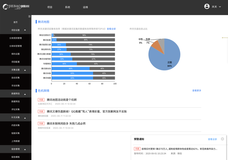Open 报告模板 page
The width and height of the screenshot is (228, 160).
pyautogui.click(x=16, y=157)
